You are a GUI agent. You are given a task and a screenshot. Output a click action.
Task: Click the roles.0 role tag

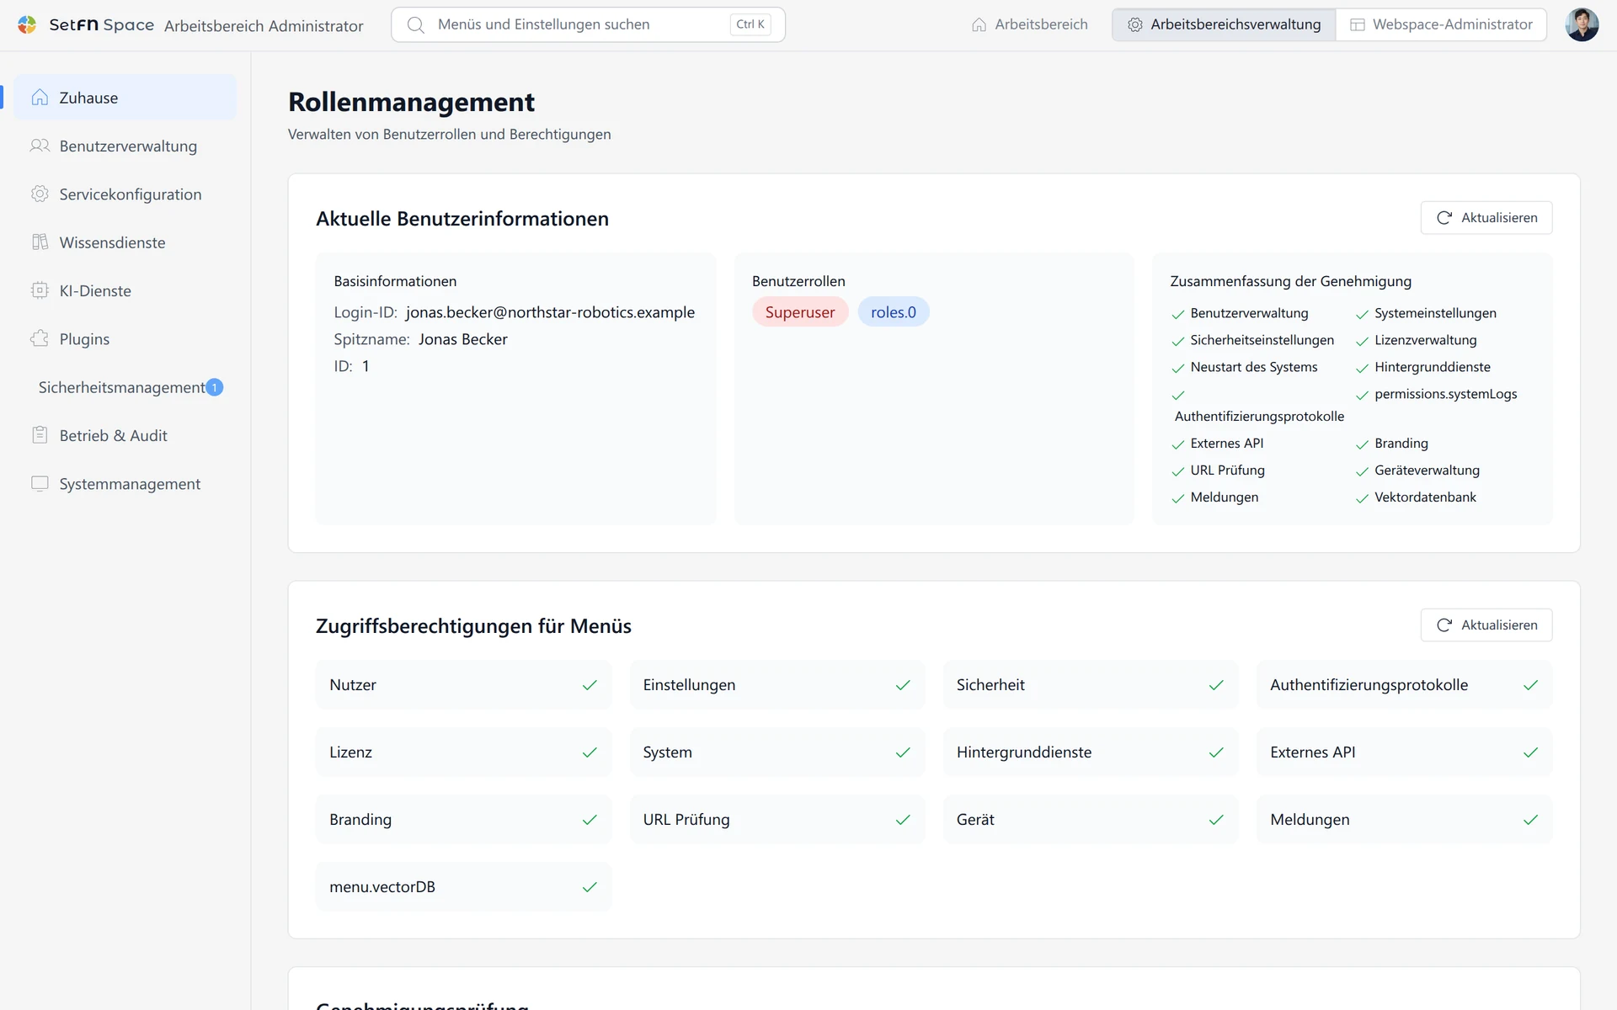pos(894,312)
